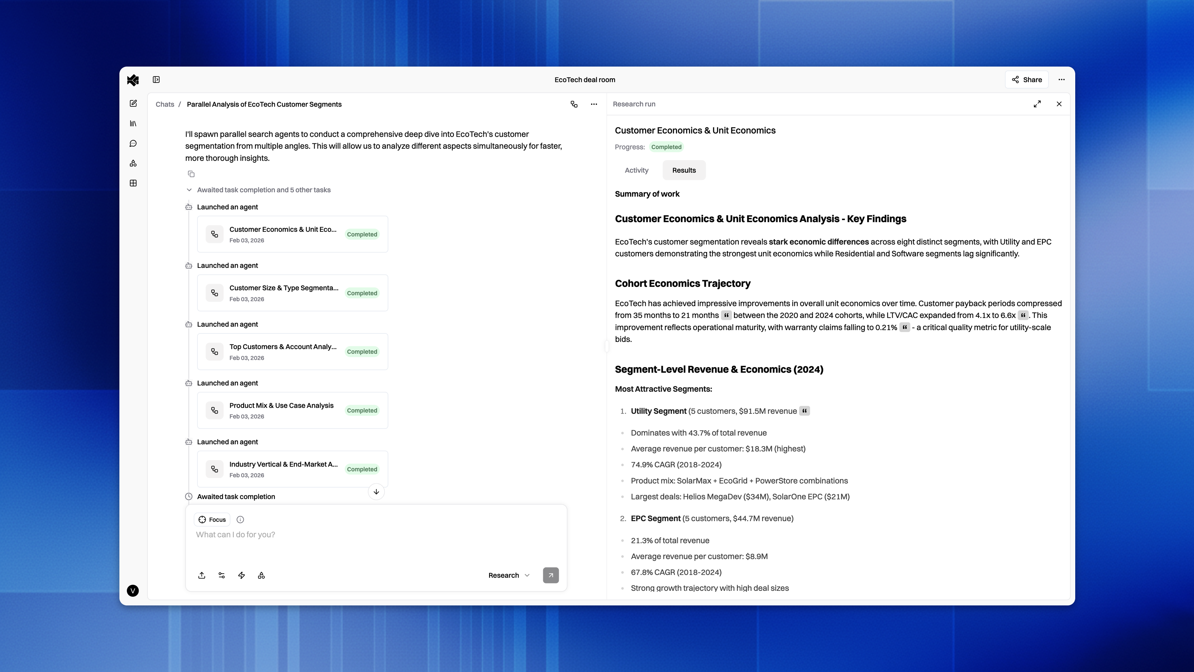Open the grid table sidebar icon
The width and height of the screenshot is (1194, 672).
(133, 183)
